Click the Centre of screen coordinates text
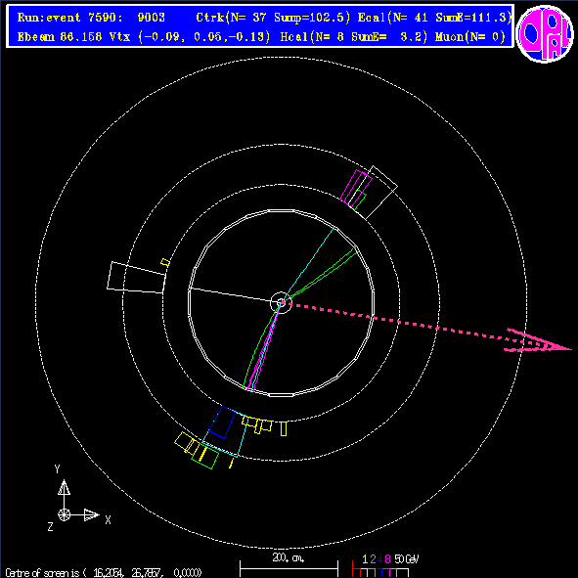The height and width of the screenshot is (578, 578). pos(104,573)
